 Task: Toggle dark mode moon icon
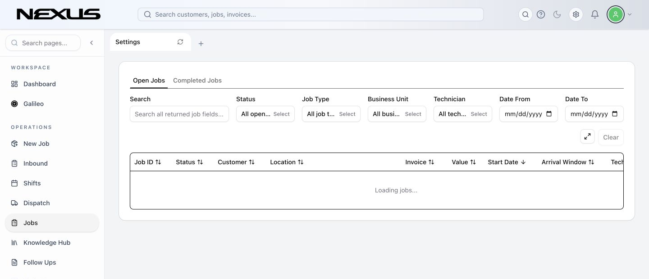point(557,14)
